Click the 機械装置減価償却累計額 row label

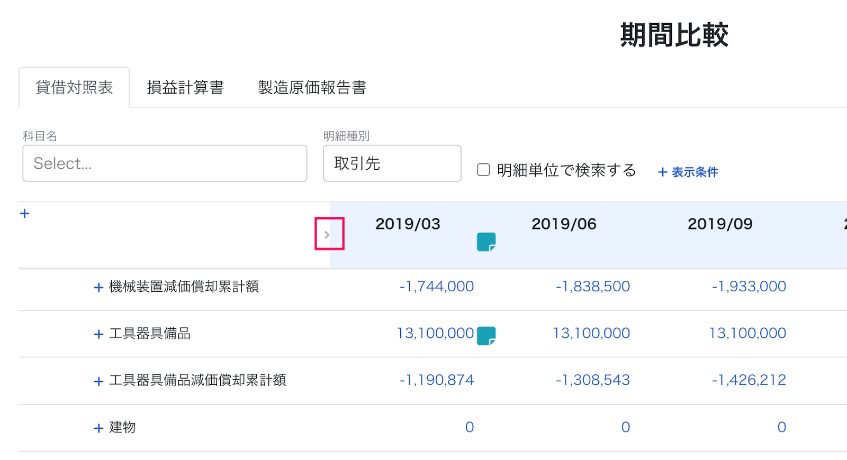pos(184,287)
